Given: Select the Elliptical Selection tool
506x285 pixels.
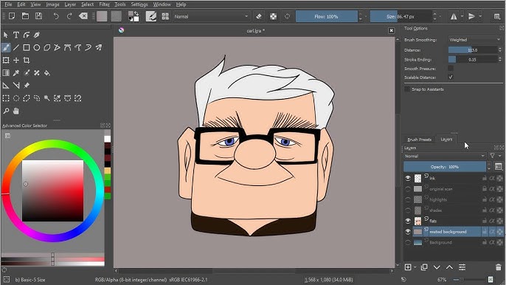Looking at the screenshot, I should click(x=15, y=98).
